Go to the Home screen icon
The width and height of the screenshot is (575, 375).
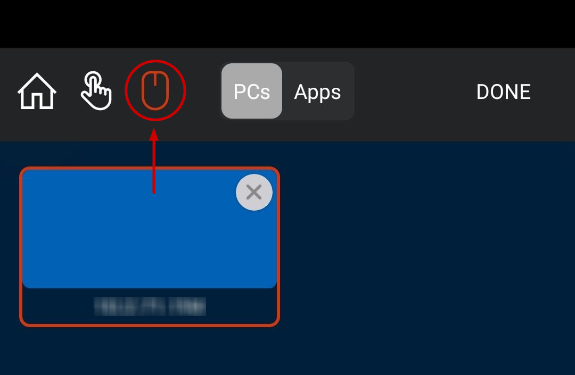[x=37, y=91]
